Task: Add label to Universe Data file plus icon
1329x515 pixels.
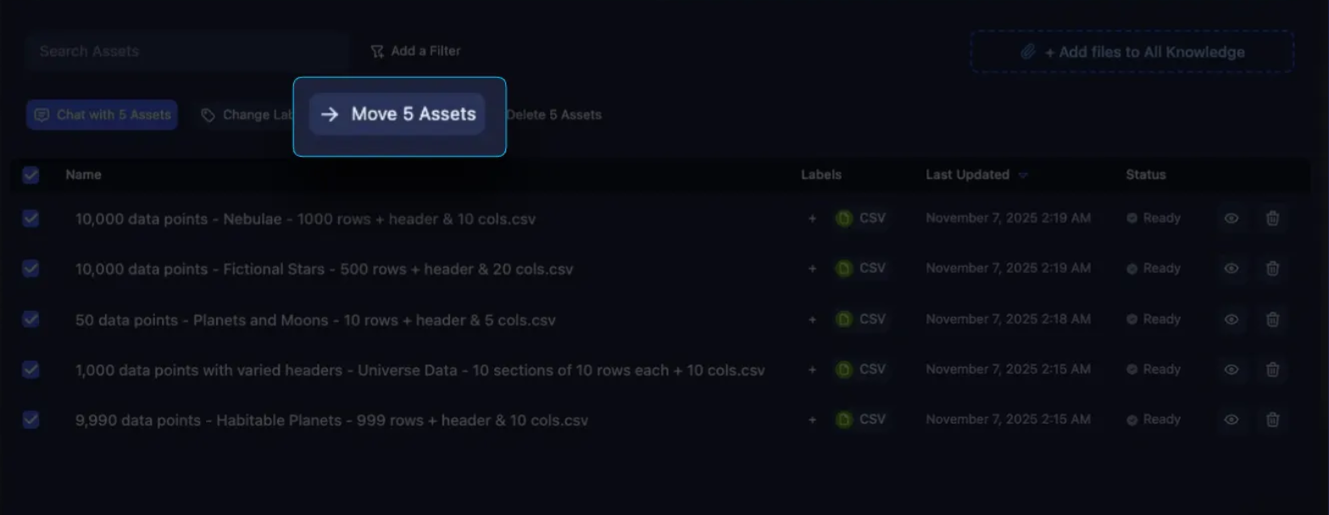Action: pyautogui.click(x=812, y=369)
